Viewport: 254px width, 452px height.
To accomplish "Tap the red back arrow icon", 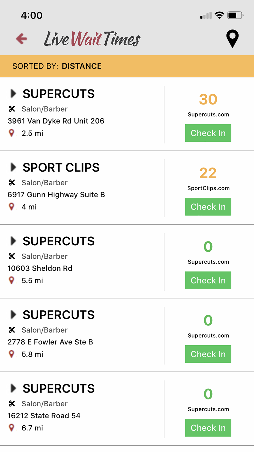I will pos(22,39).
